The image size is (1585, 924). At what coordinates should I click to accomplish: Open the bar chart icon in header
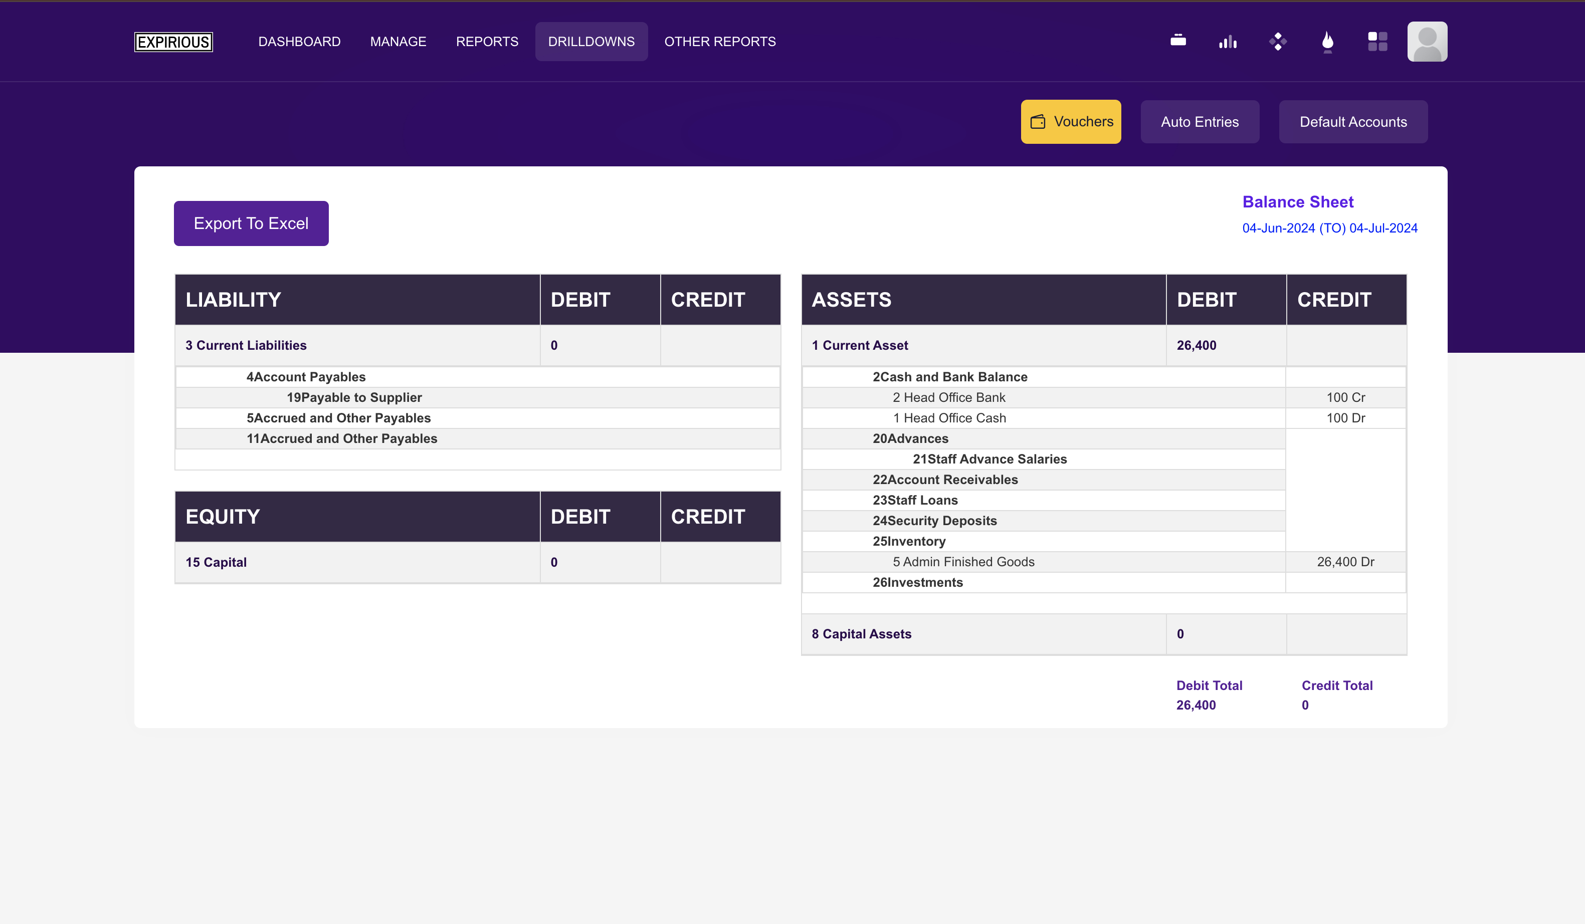tap(1228, 42)
